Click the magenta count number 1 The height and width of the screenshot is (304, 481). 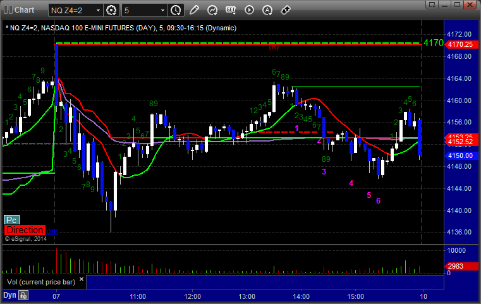[x=296, y=128]
